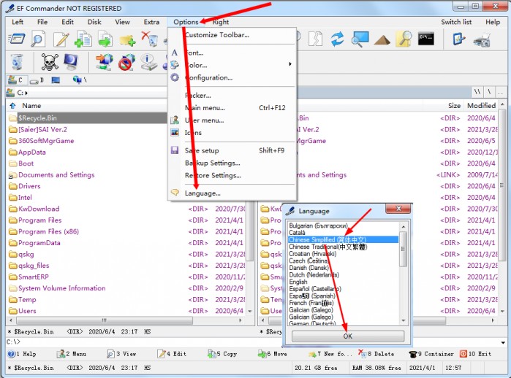Click the printer with camera icon

pyautogui.click(x=482, y=39)
